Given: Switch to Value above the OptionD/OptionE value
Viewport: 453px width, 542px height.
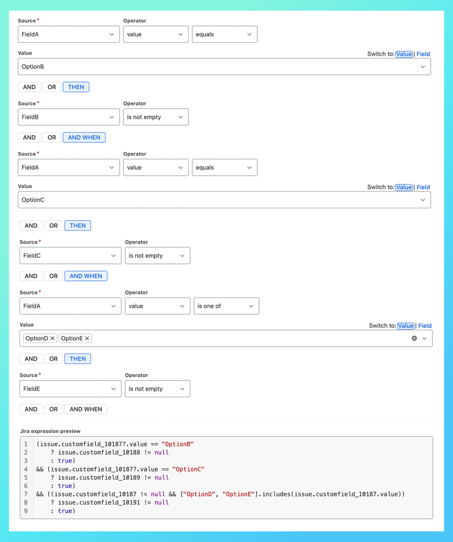Looking at the screenshot, I should coord(406,326).
